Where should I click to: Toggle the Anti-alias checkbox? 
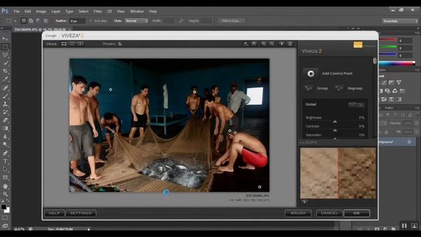pyautogui.click(x=91, y=20)
